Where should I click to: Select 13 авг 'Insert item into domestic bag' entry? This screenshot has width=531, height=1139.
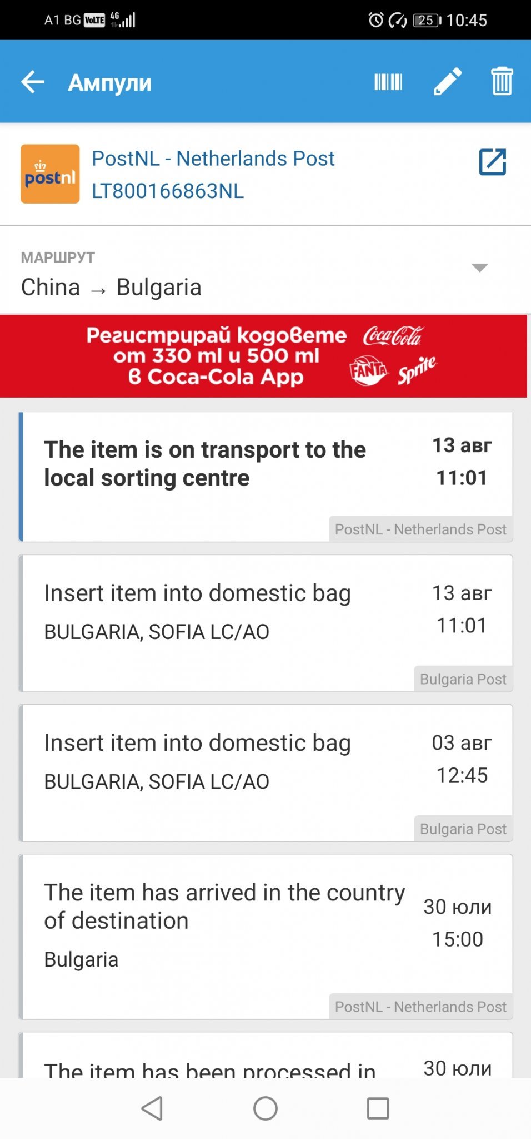click(x=265, y=623)
